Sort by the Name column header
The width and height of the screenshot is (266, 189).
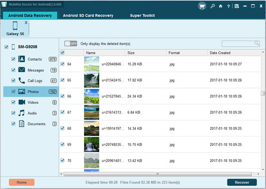(104, 53)
